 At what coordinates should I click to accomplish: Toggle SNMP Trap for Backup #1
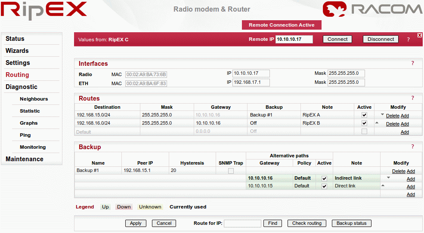231,171
